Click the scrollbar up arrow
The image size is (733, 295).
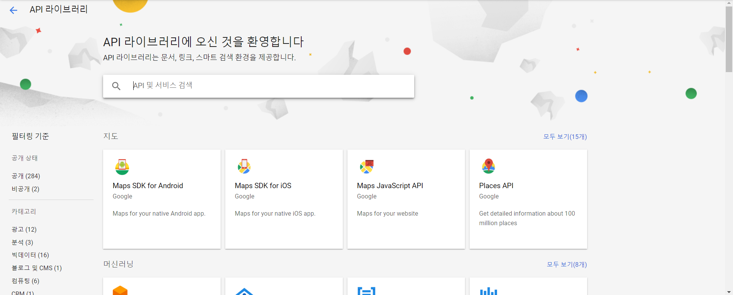click(x=729, y=3)
